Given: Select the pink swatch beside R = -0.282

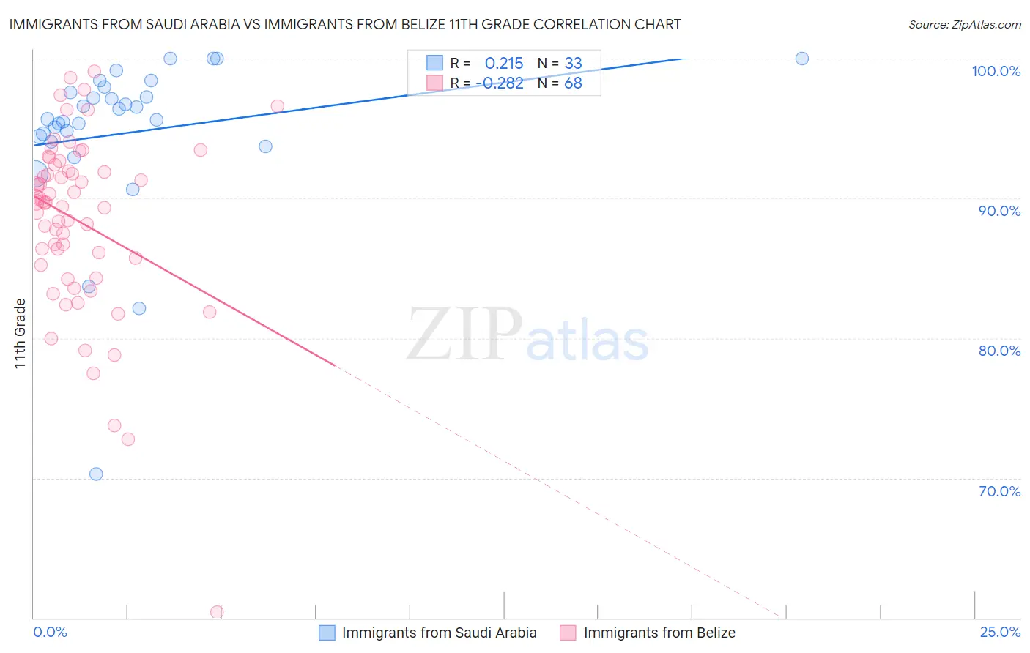Looking at the screenshot, I should click(435, 83).
